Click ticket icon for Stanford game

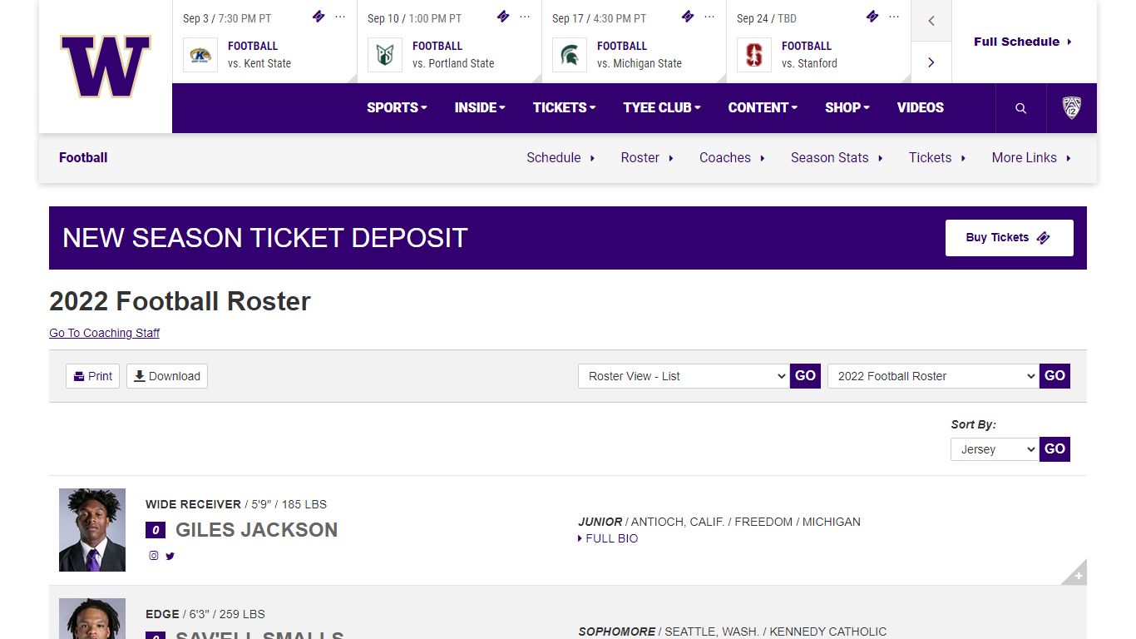(872, 17)
